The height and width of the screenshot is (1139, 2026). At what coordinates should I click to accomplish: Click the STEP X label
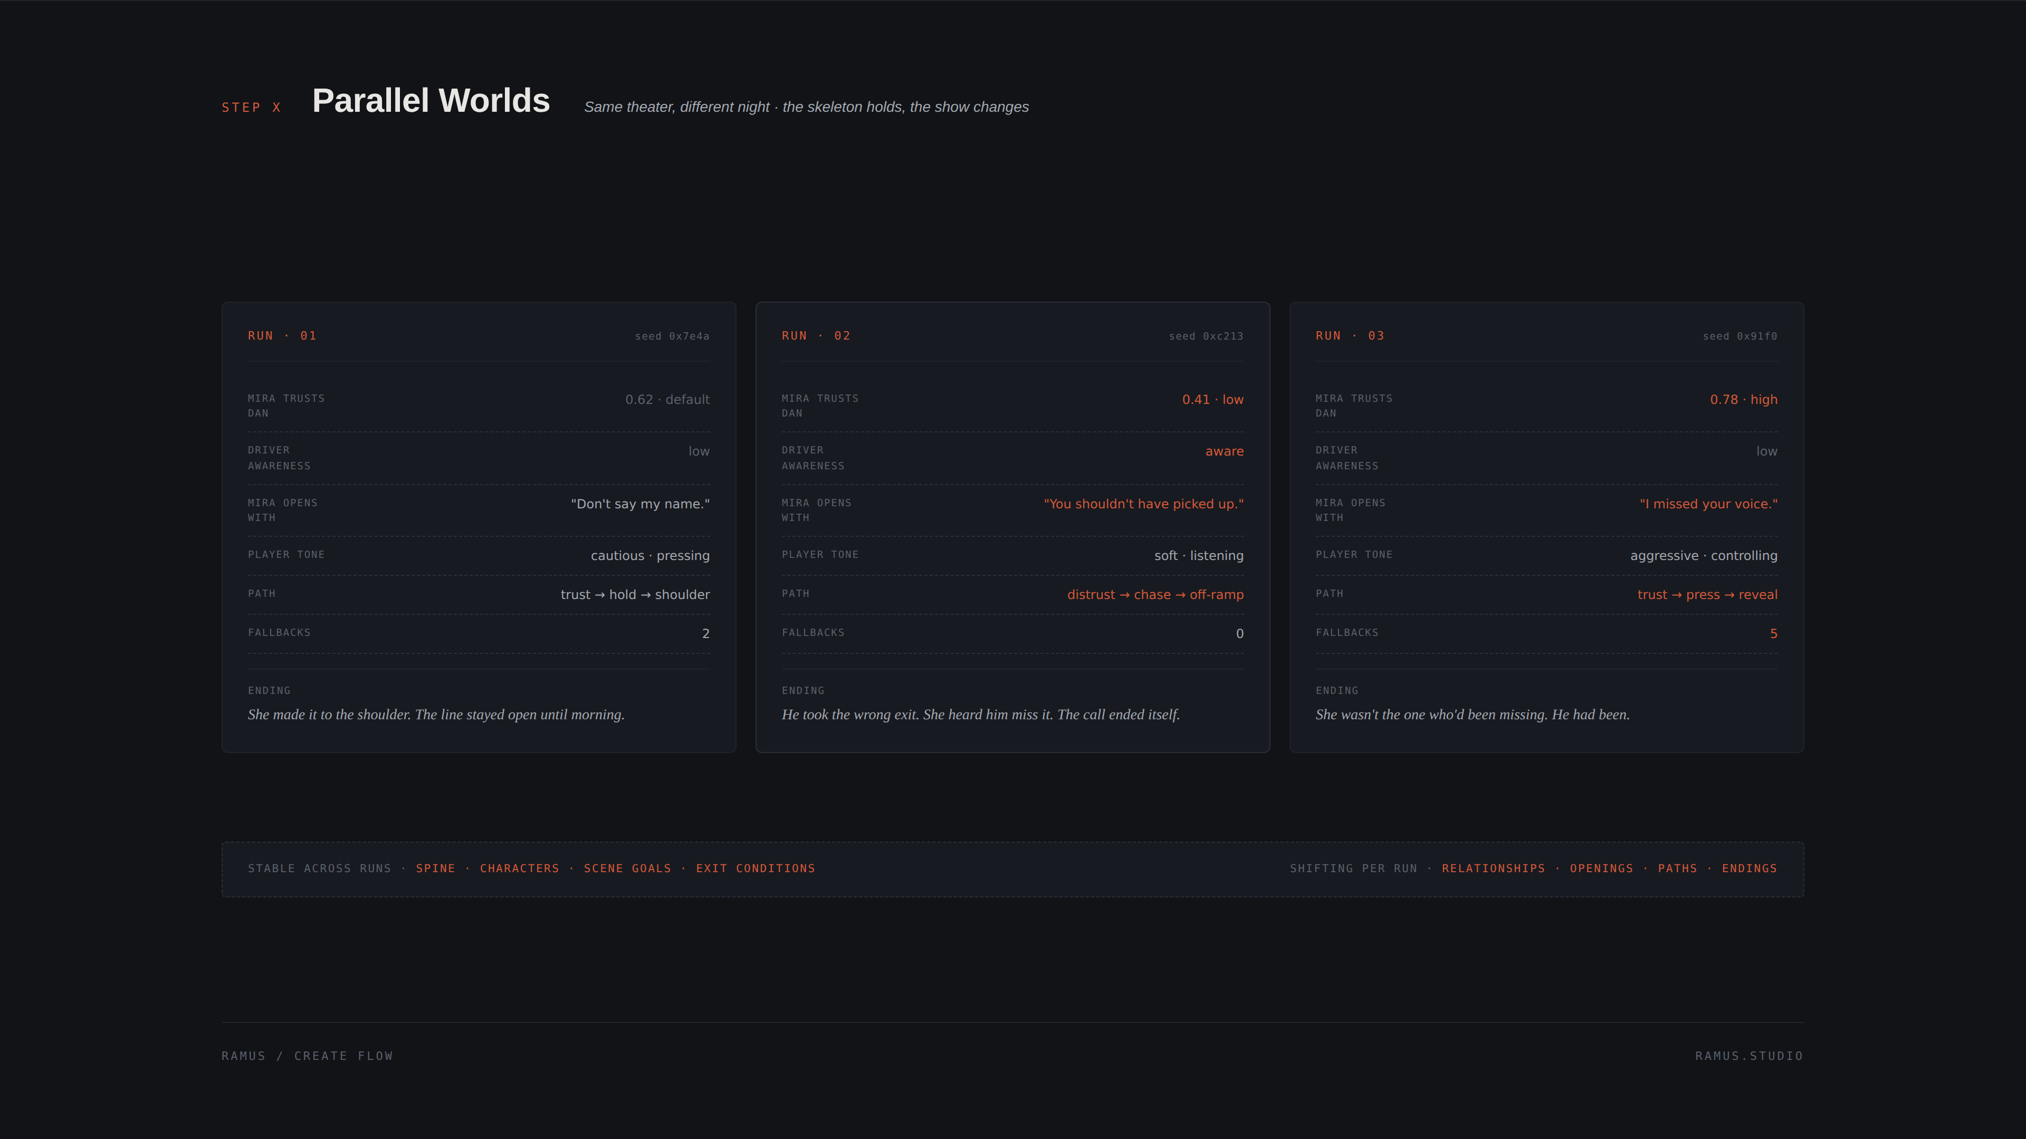pos(252,108)
